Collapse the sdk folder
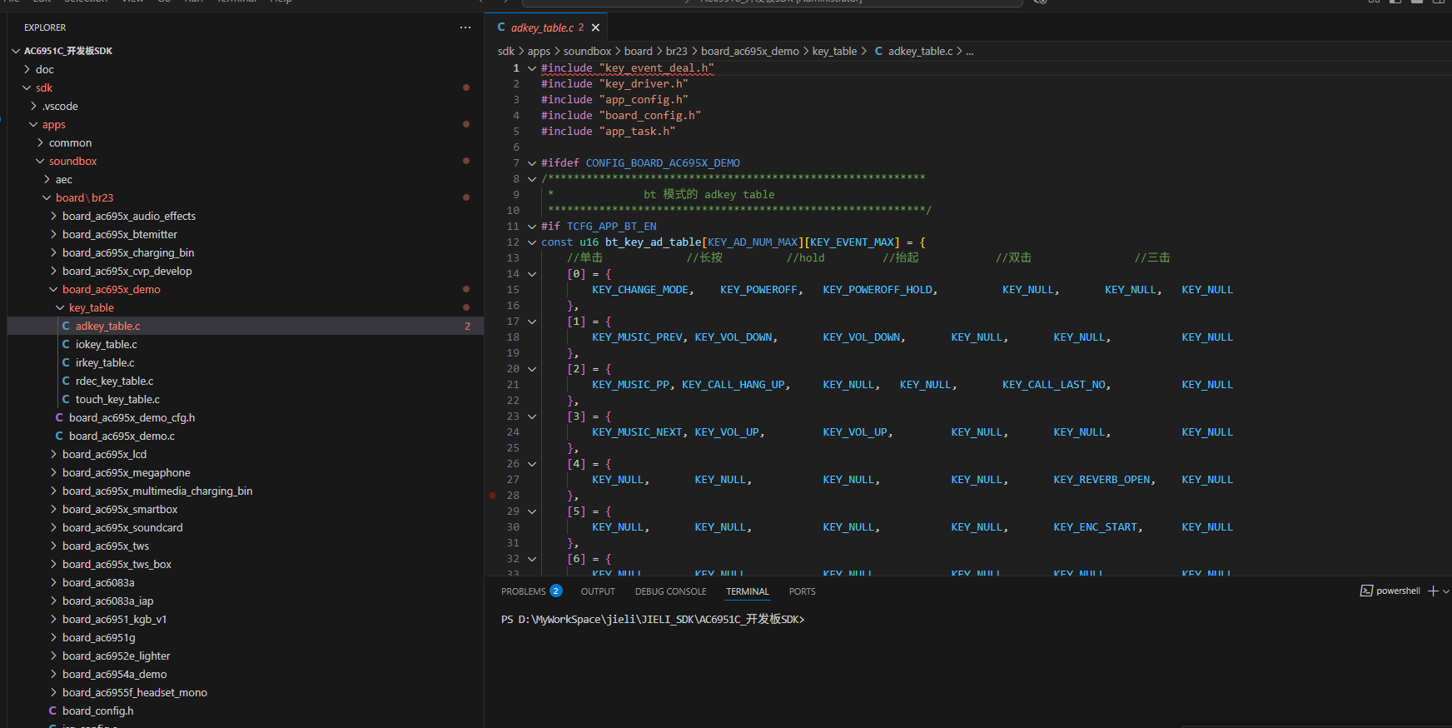 [27, 87]
